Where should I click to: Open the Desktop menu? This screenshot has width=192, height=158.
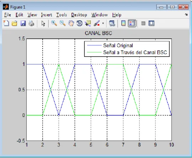pyautogui.click(x=79, y=15)
